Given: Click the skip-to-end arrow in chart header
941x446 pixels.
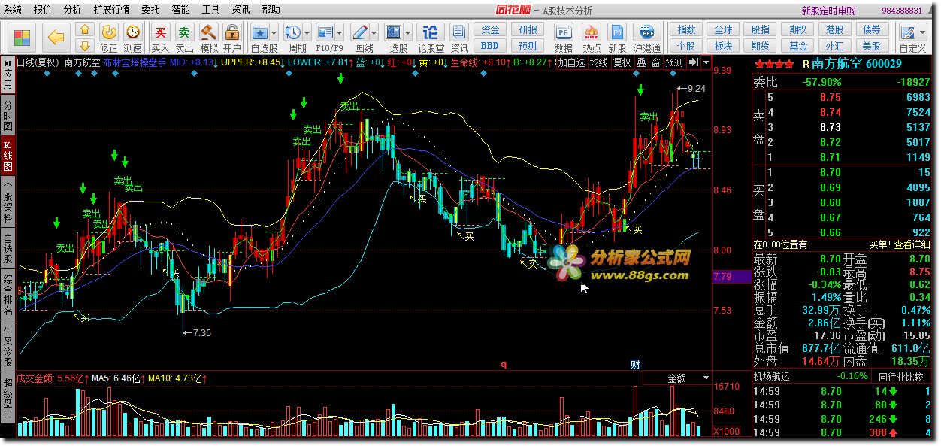Looking at the screenshot, I should click(x=694, y=62).
